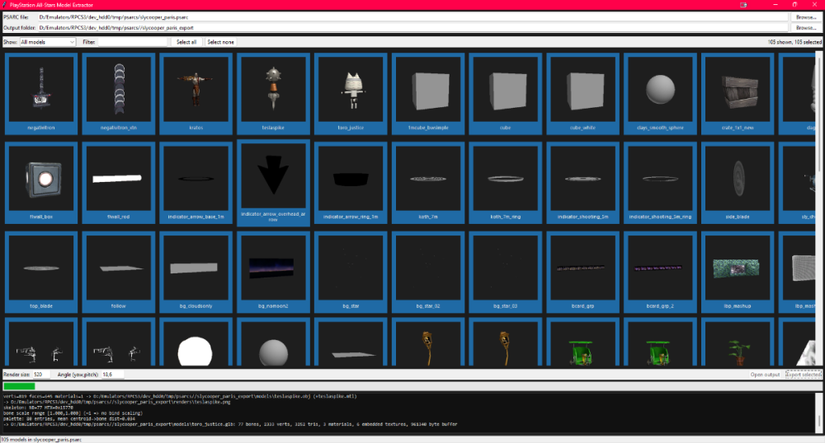Choose the crate_1x1_new model tile

tap(737, 93)
